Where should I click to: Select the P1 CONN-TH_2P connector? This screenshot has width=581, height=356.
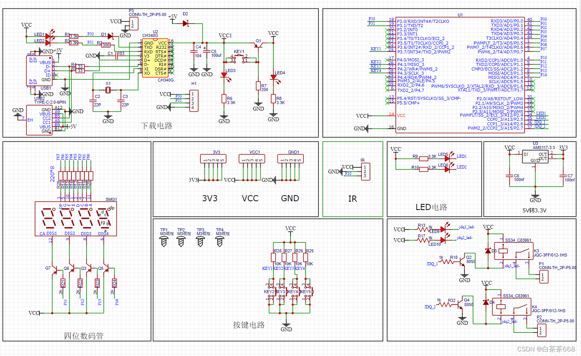[544, 277]
